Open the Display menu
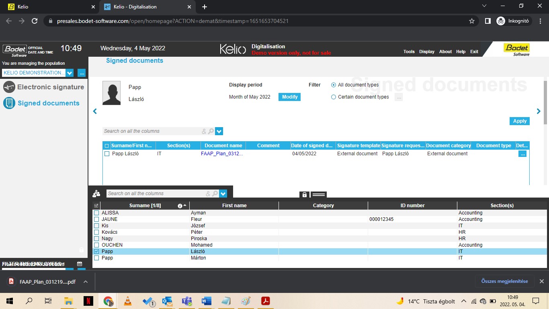 [x=427, y=51]
